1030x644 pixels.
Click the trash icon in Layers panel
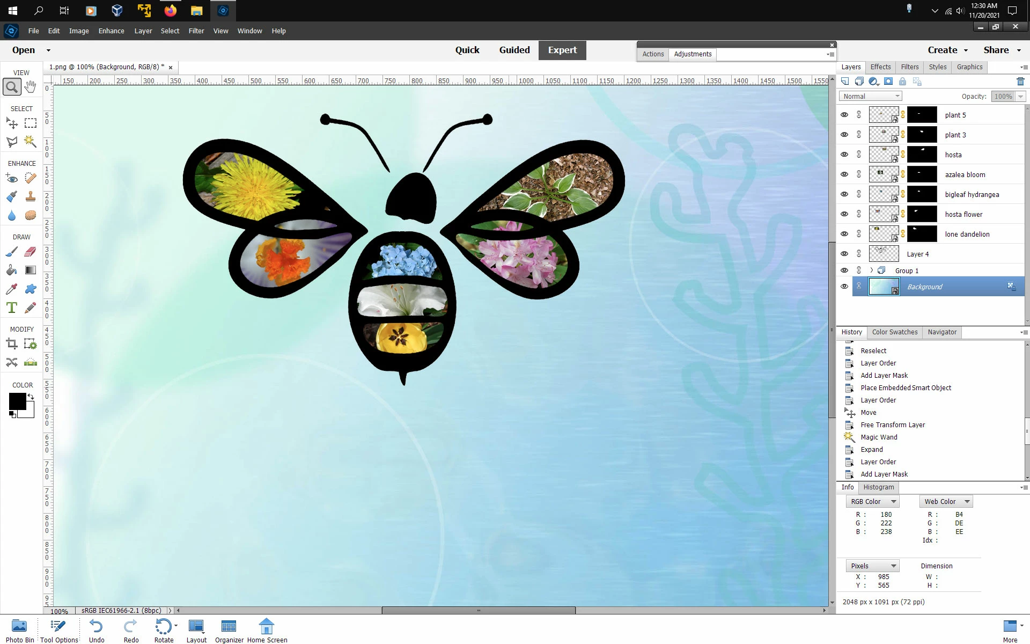tap(1020, 82)
